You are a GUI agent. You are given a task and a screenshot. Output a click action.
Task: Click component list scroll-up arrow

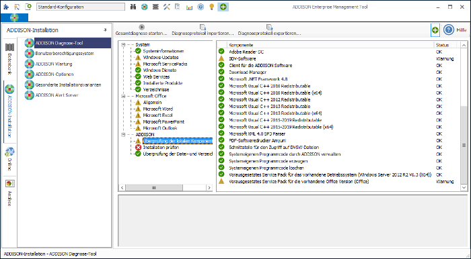click(464, 45)
